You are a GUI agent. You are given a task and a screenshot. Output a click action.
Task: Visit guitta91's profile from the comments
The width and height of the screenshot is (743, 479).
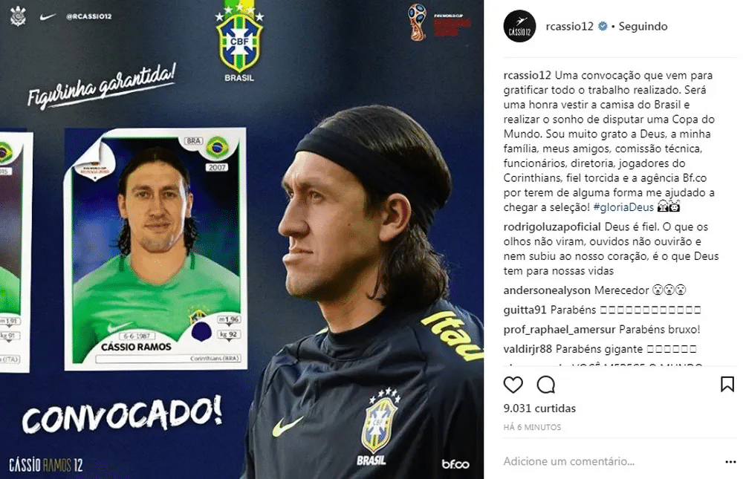[x=525, y=310]
